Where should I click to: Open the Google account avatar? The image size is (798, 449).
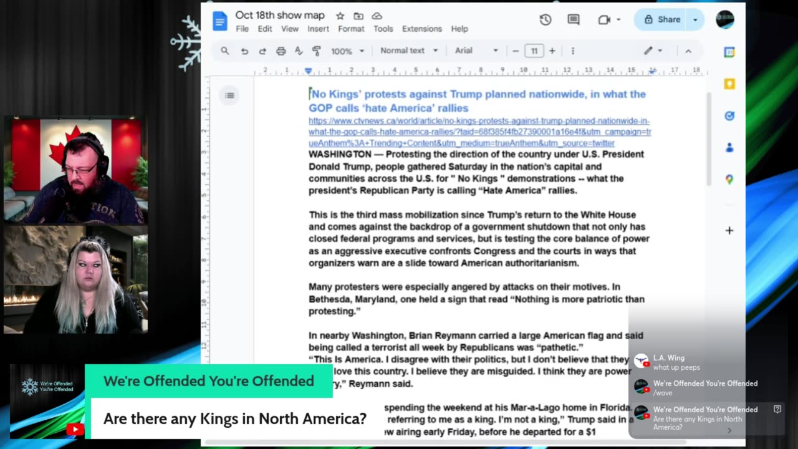(725, 19)
